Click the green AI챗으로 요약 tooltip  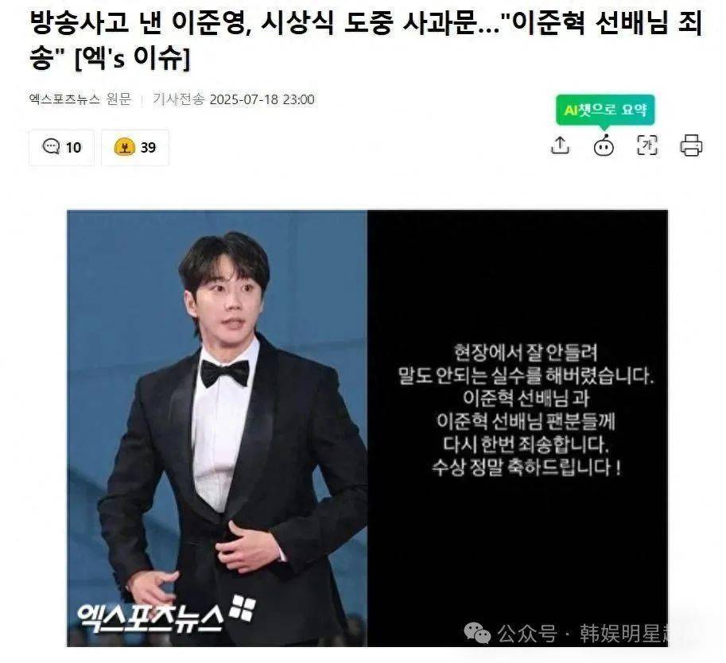(x=605, y=110)
